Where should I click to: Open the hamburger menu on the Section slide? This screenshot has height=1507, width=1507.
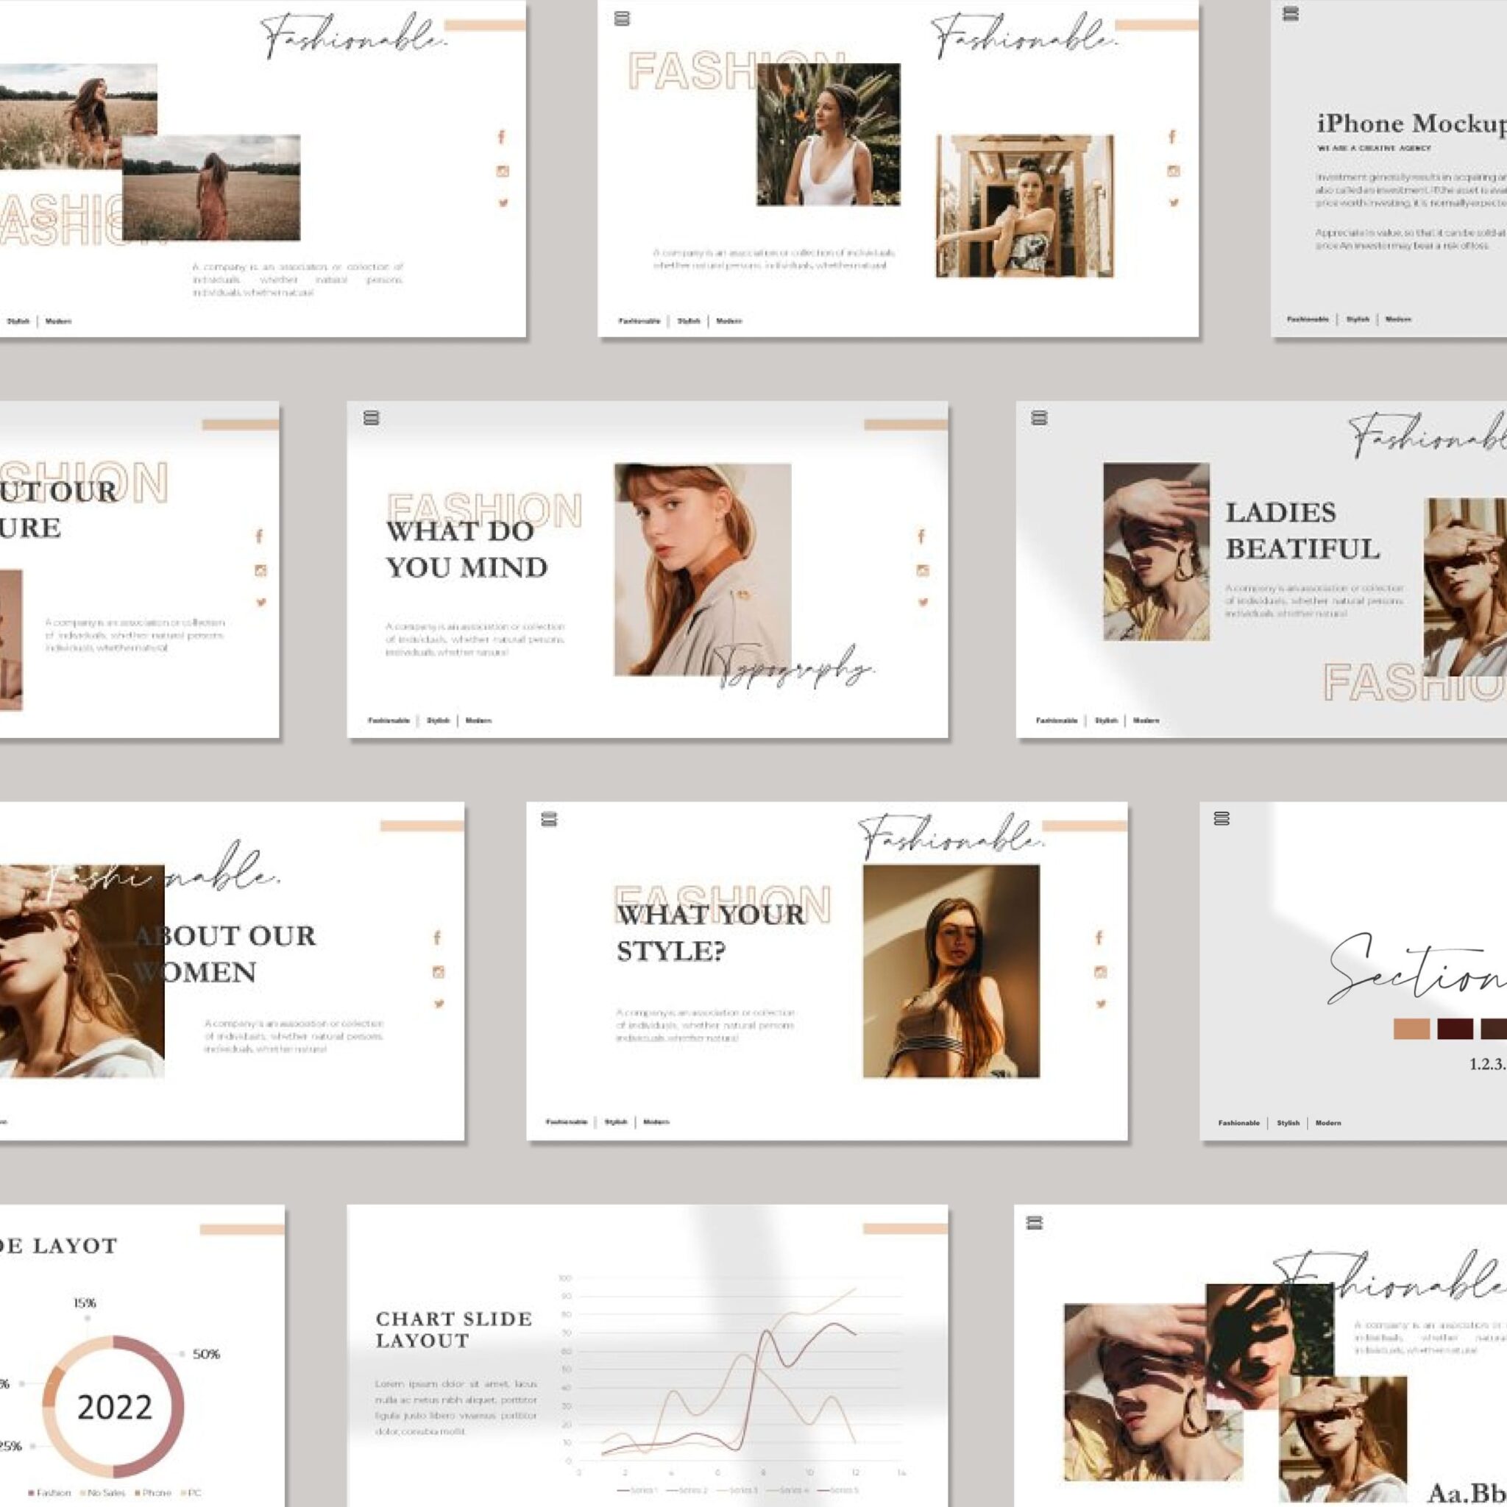coord(1222,818)
